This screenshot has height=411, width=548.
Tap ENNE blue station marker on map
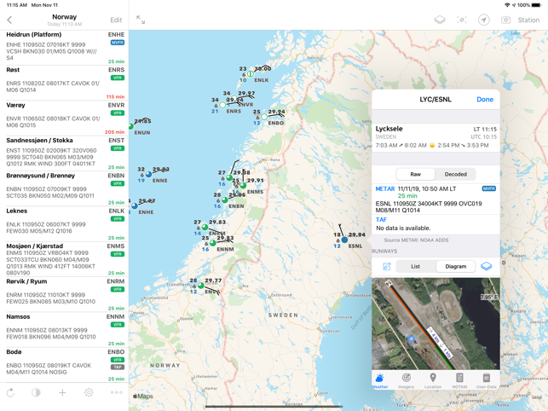[x=148, y=174]
